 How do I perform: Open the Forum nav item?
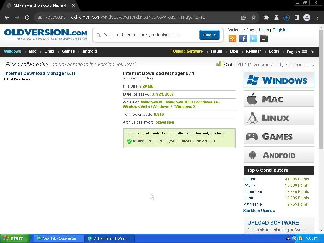coord(216,51)
